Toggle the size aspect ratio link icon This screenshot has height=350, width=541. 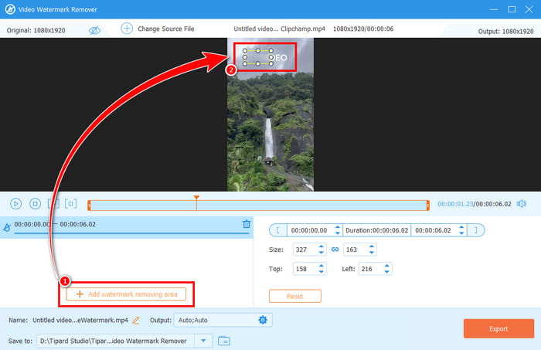[x=335, y=250]
